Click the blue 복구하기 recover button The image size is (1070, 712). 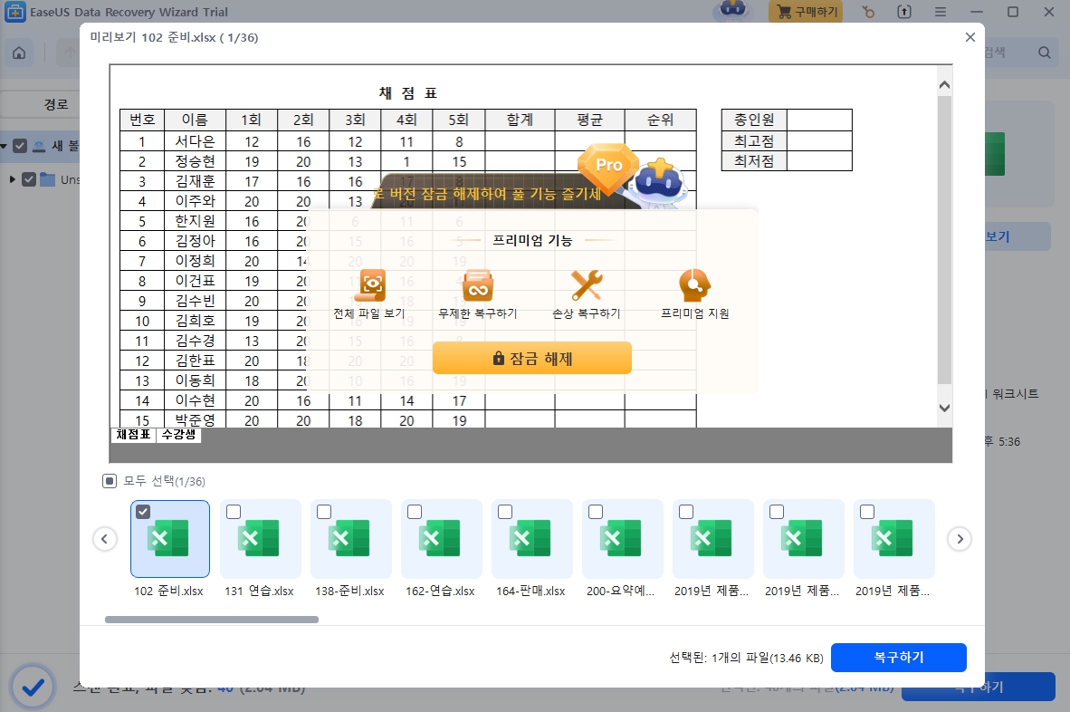(x=898, y=658)
